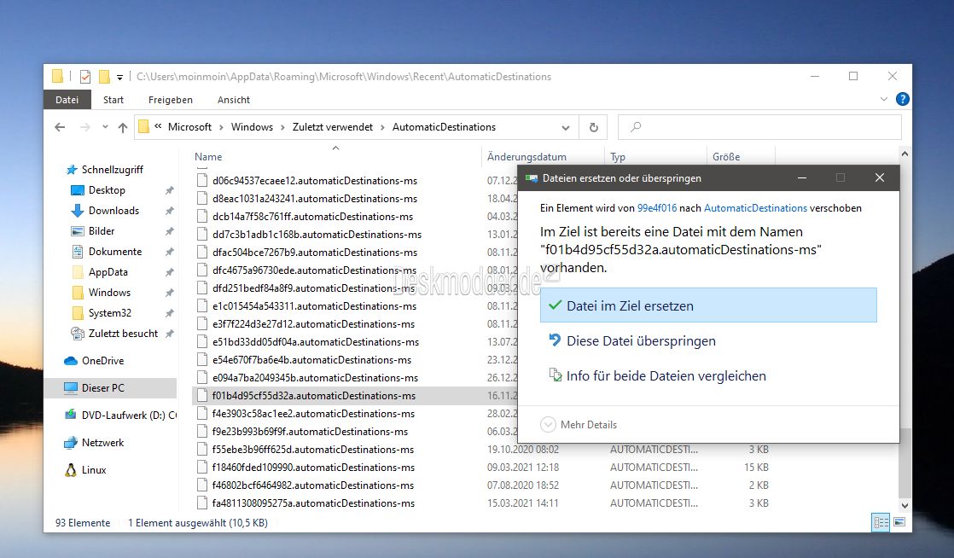Image resolution: width=954 pixels, height=558 pixels.
Task: Open address bar history dropdown
Action: [x=566, y=127]
